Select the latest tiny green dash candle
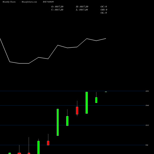This screenshot has height=154, width=154. (x=106, y=92)
